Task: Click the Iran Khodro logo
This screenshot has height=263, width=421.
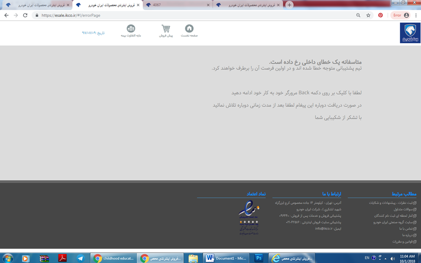Action: tap(409, 33)
